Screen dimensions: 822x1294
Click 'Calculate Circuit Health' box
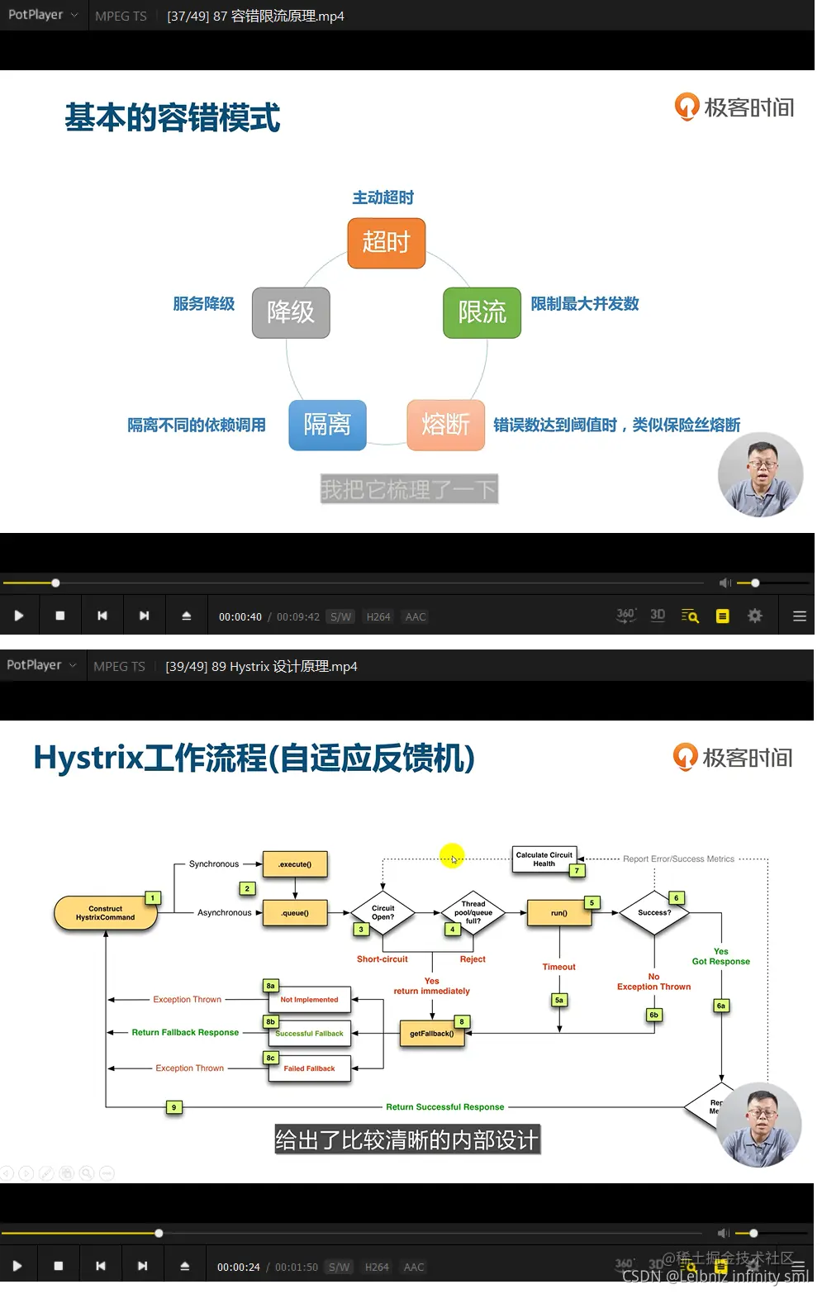(544, 859)
